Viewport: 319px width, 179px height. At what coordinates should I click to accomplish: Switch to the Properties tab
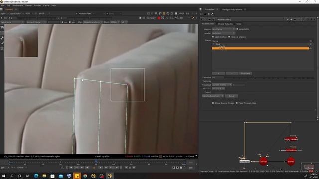pos(209,9)
